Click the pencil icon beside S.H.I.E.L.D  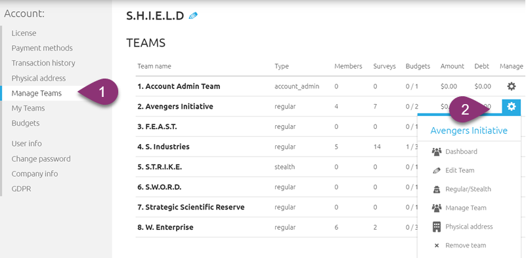[x=193, y=16]
